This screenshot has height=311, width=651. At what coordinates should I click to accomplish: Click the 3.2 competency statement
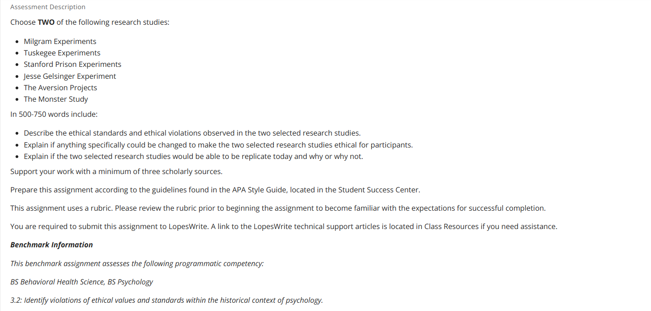click(x=167, y=300)
